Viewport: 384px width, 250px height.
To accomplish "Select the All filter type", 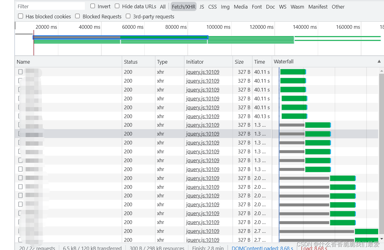I will coord(163,7).
